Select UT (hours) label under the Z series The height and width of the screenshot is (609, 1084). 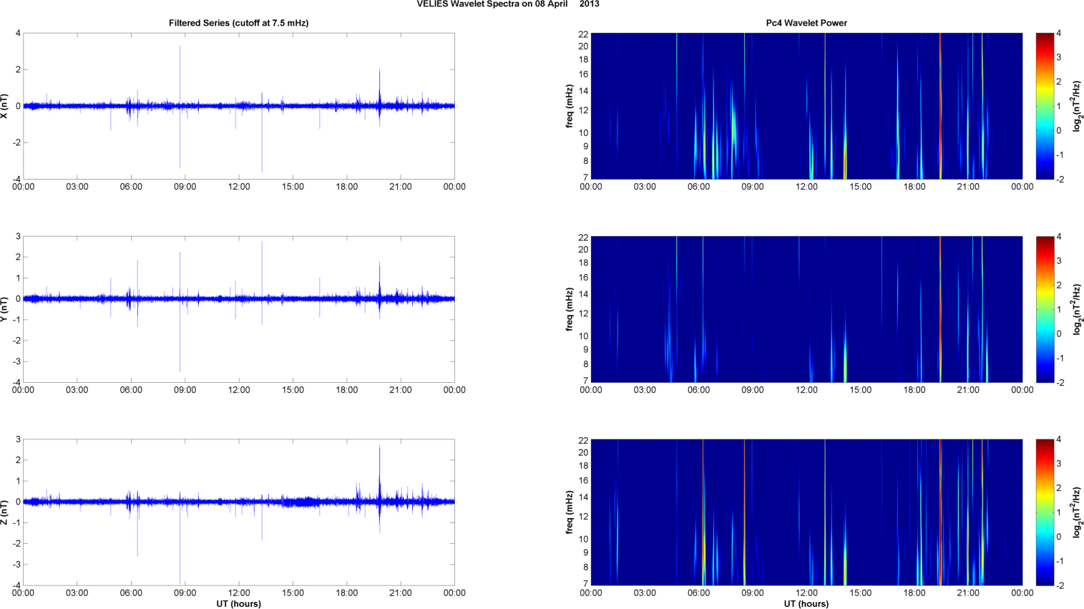click(238, 604)
